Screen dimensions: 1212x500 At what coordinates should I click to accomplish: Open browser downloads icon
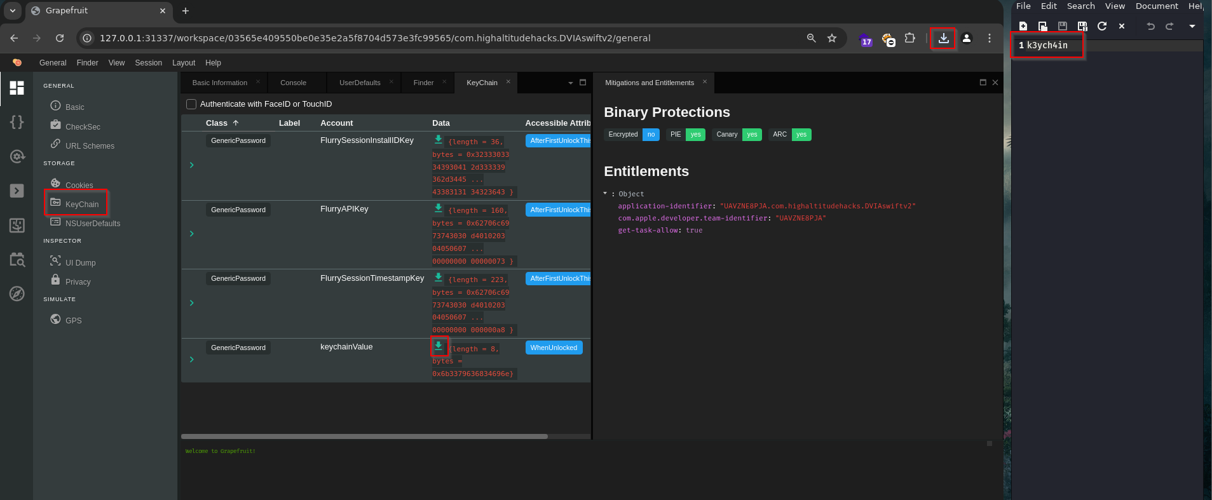tap(944, 38)
